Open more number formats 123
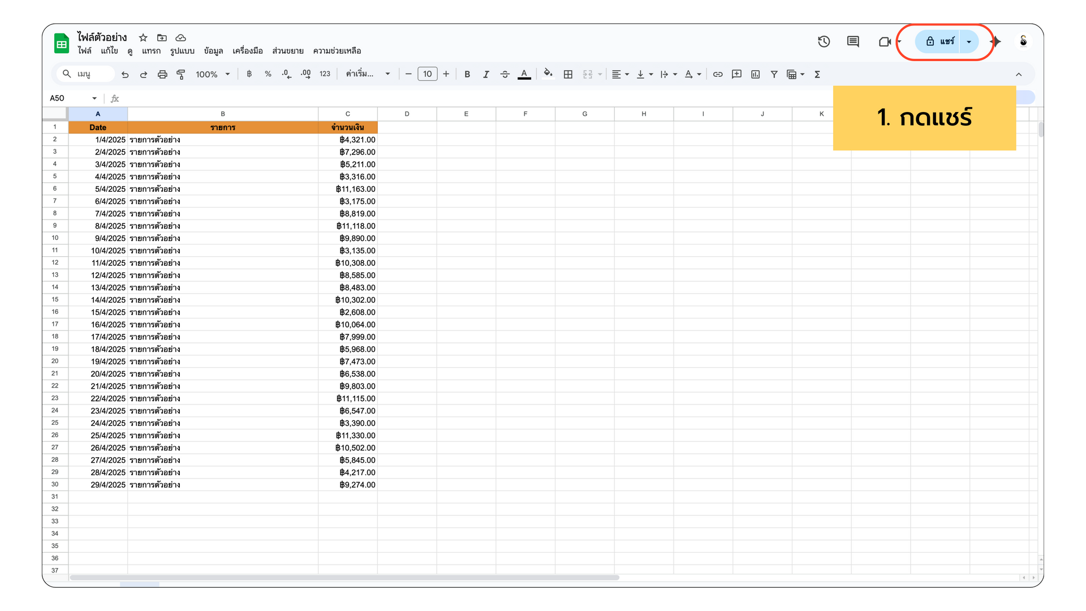Image resolution: width=1086 pixels, height=611 pixels. tap(325, 74)
